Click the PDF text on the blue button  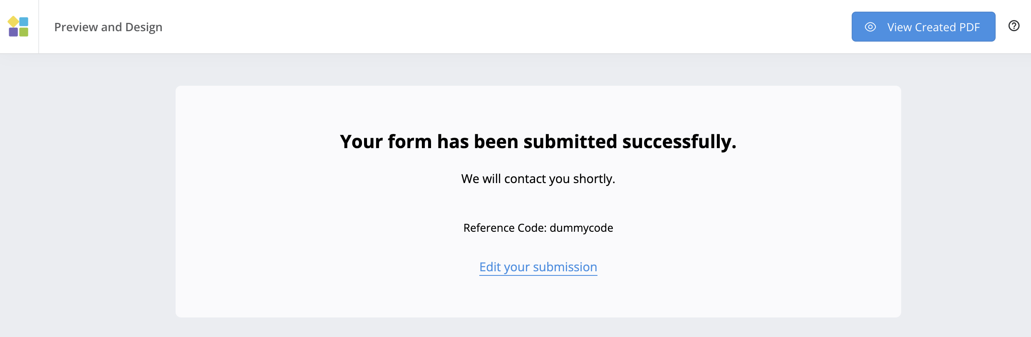[969, 27]
